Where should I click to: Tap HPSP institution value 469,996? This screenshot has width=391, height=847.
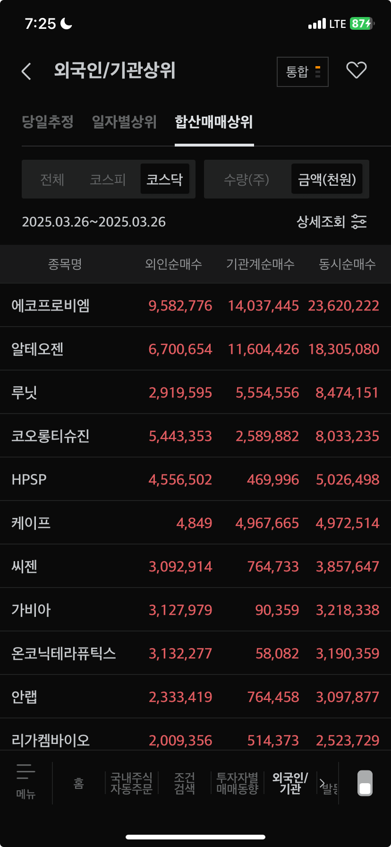pyautogui.click(x=273, y=480)
